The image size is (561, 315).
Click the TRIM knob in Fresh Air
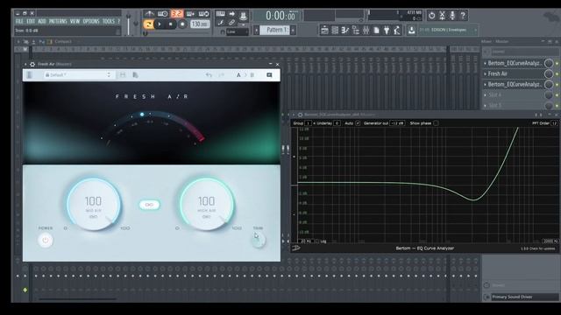[x=258, y=240]
